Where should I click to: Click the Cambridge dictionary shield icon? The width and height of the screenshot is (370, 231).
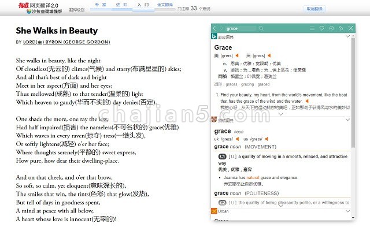pos(214,120)
